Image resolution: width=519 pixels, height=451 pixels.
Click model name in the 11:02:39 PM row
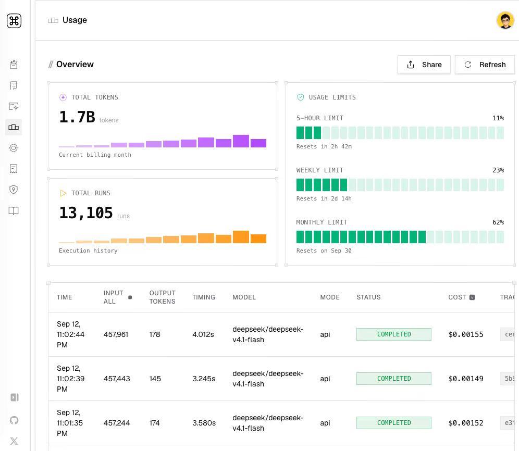268,379
